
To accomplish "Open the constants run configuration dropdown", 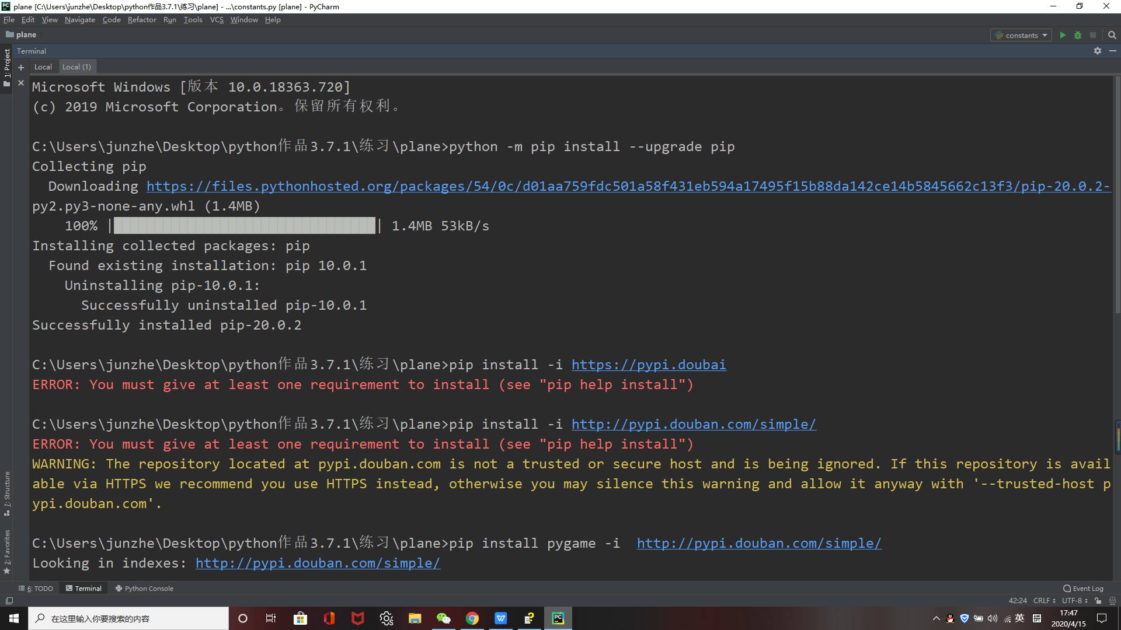I will click(x=1021, y=35).
